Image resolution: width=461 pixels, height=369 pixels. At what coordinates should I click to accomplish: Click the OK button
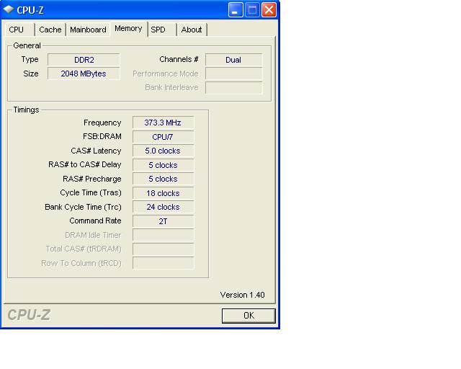249,316
